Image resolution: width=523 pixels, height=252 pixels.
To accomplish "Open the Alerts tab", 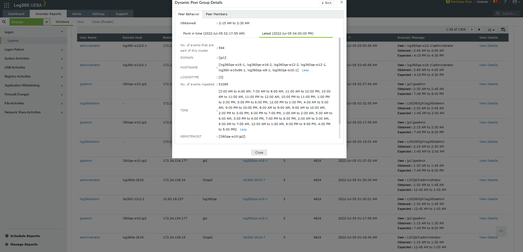I will (x=77, y=14).
